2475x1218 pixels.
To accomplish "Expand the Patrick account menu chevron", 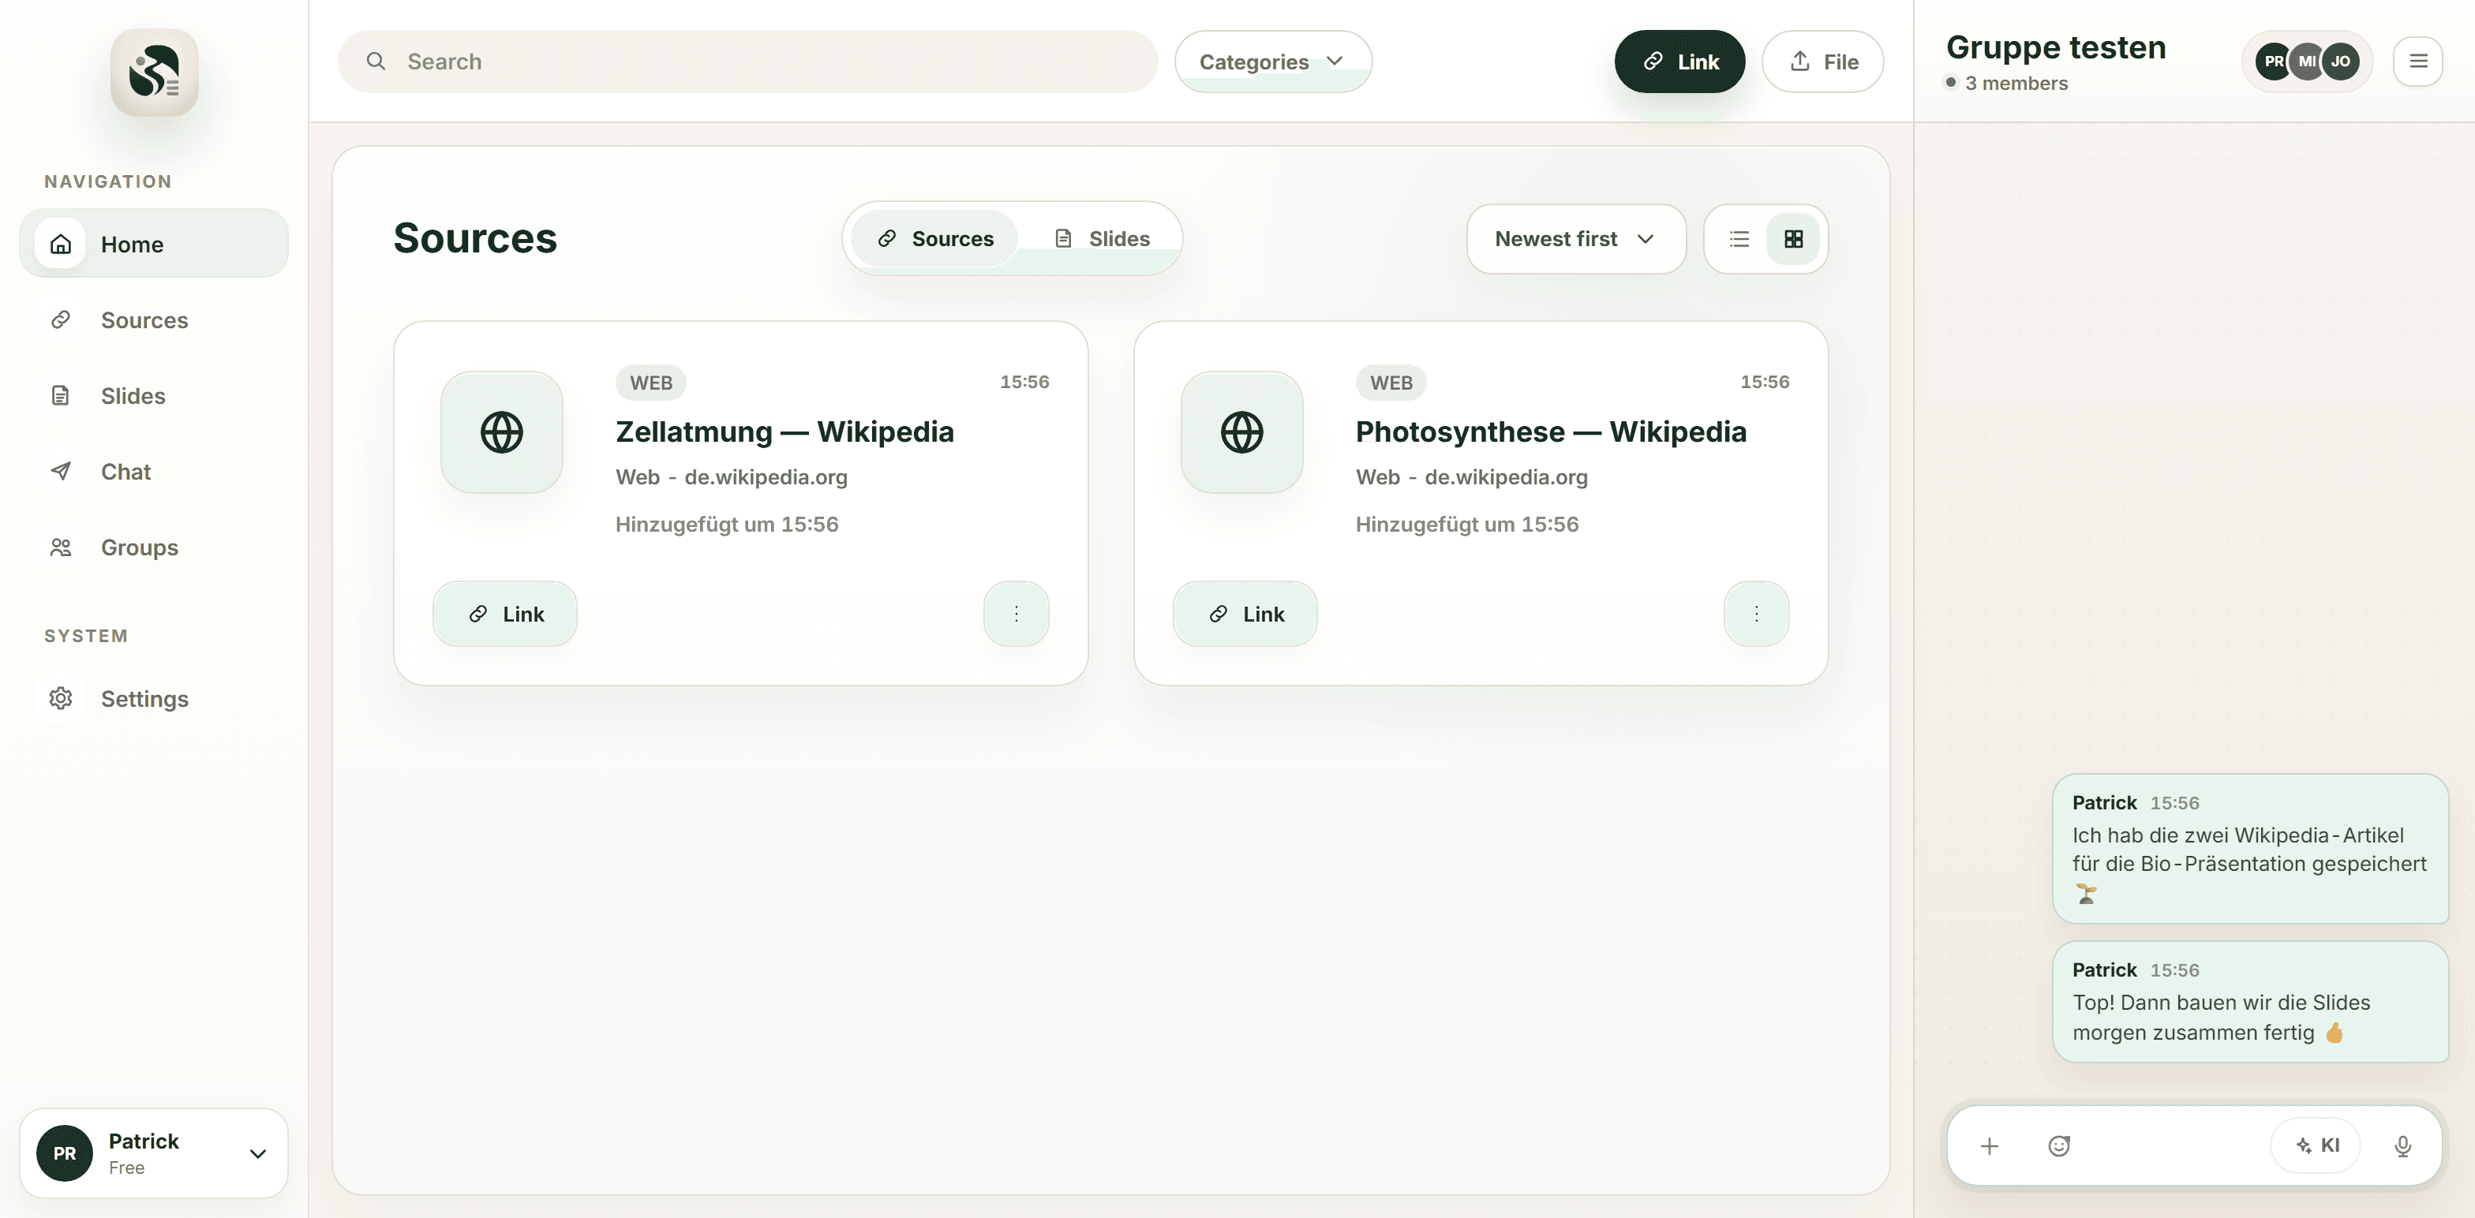I will (x=257, y=1153).
